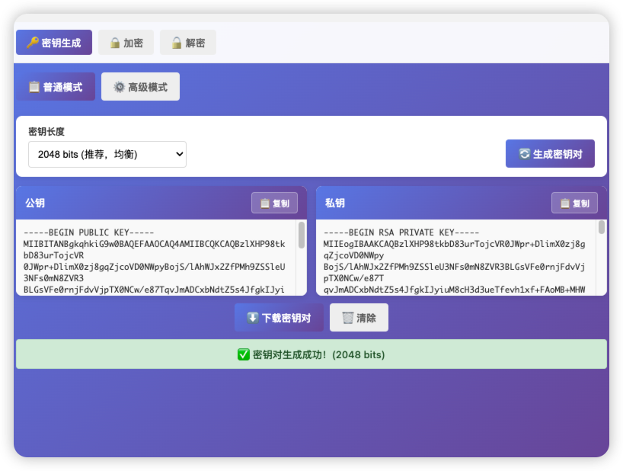623x471 pixels.
Task: Click the 私钥 panel header title
Action: (x=335, y=203)
